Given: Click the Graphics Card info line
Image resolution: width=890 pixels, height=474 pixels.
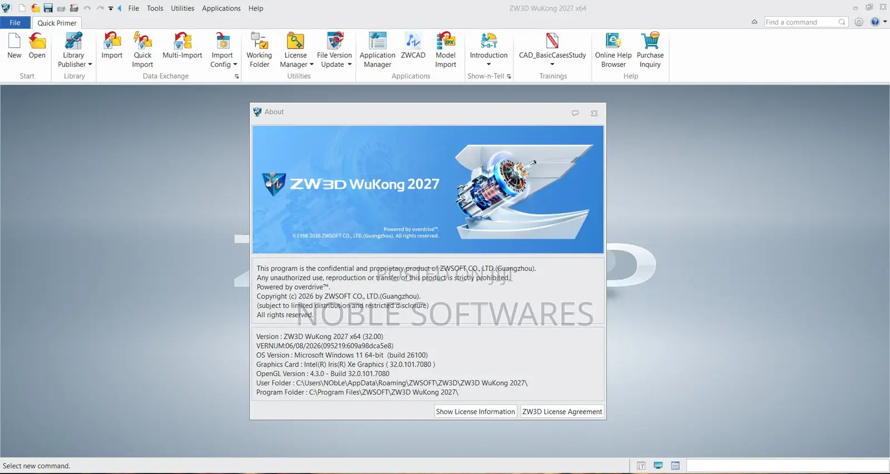Looking at the screenshot, I should 345,364.
